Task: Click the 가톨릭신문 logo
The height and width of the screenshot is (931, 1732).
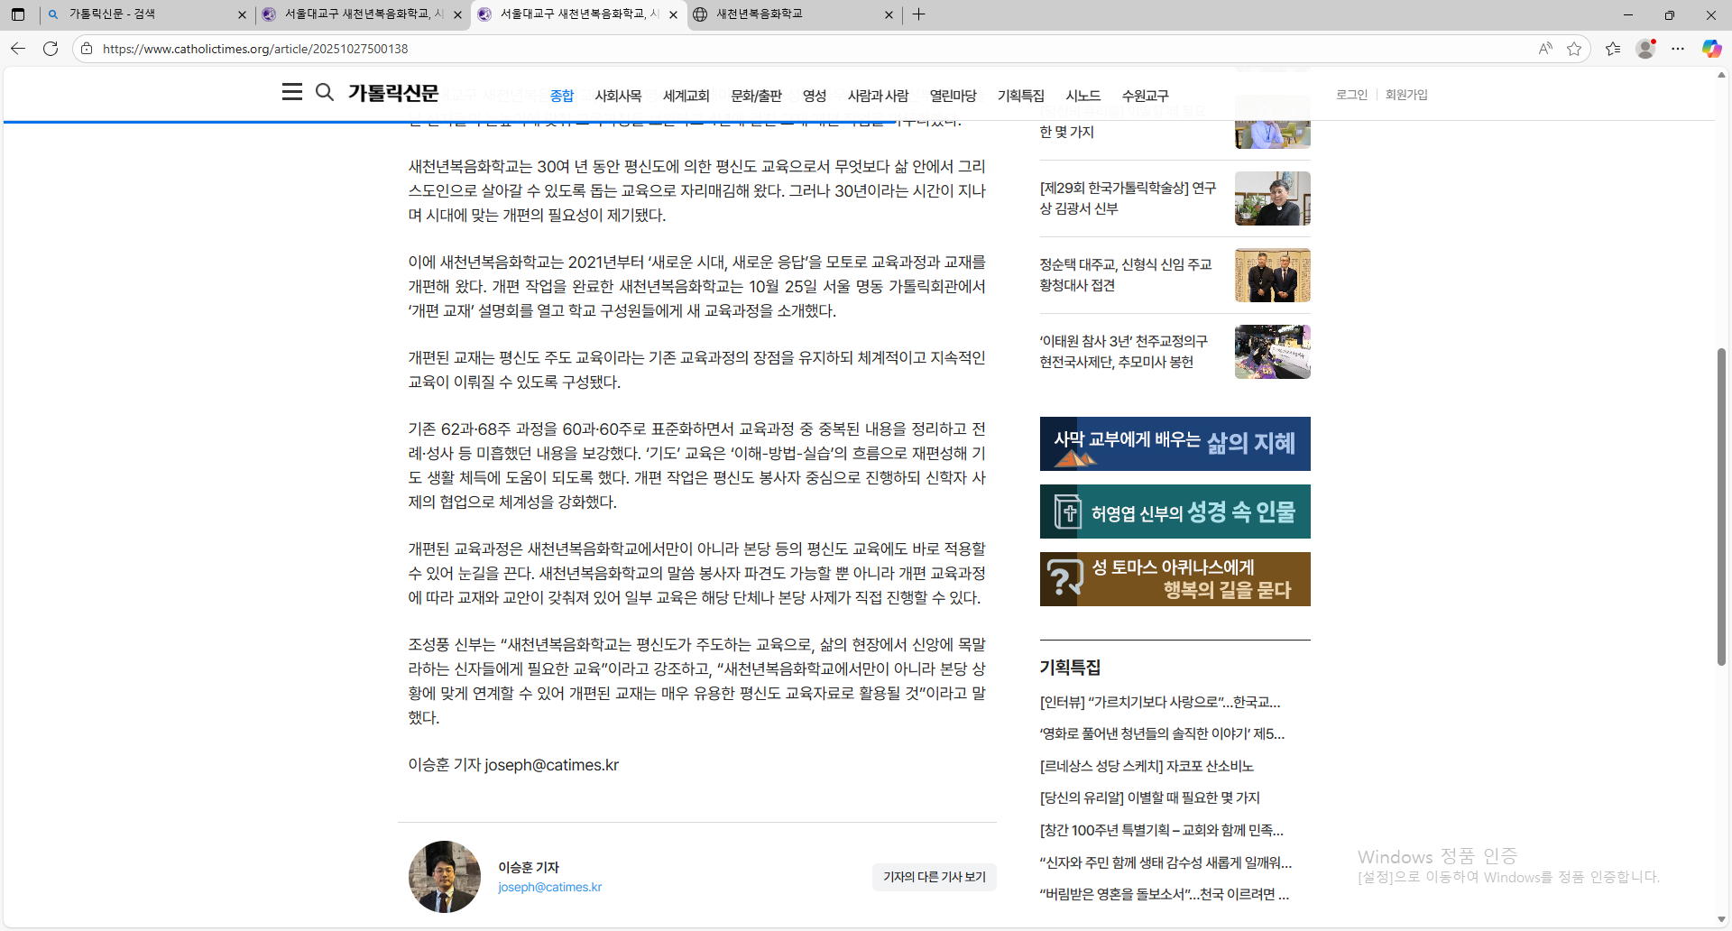Action: [x=393, y=93]
